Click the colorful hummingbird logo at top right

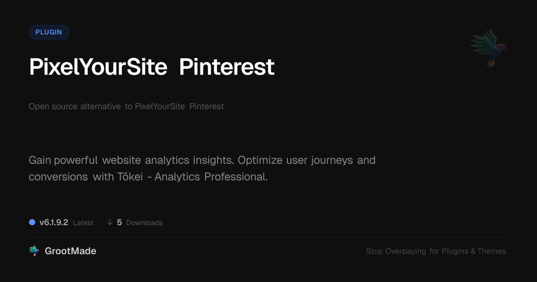click(489, 48)
